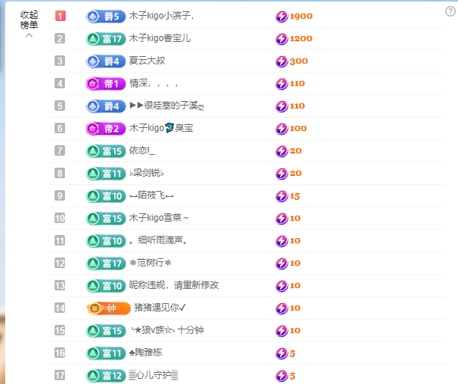Image resolution: width=458 pixels, height=384 pixels.
Task: Select user name ♭梁剑锐♭
Action: tap(146, 173)
